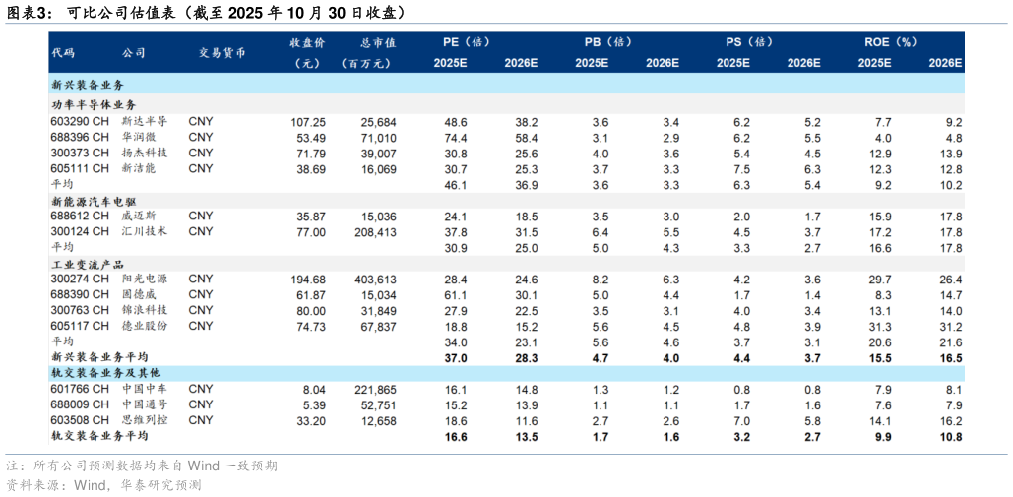Click the 交易货币 header cell
This screenshot has width=1013, height=497.
[222, 53]
